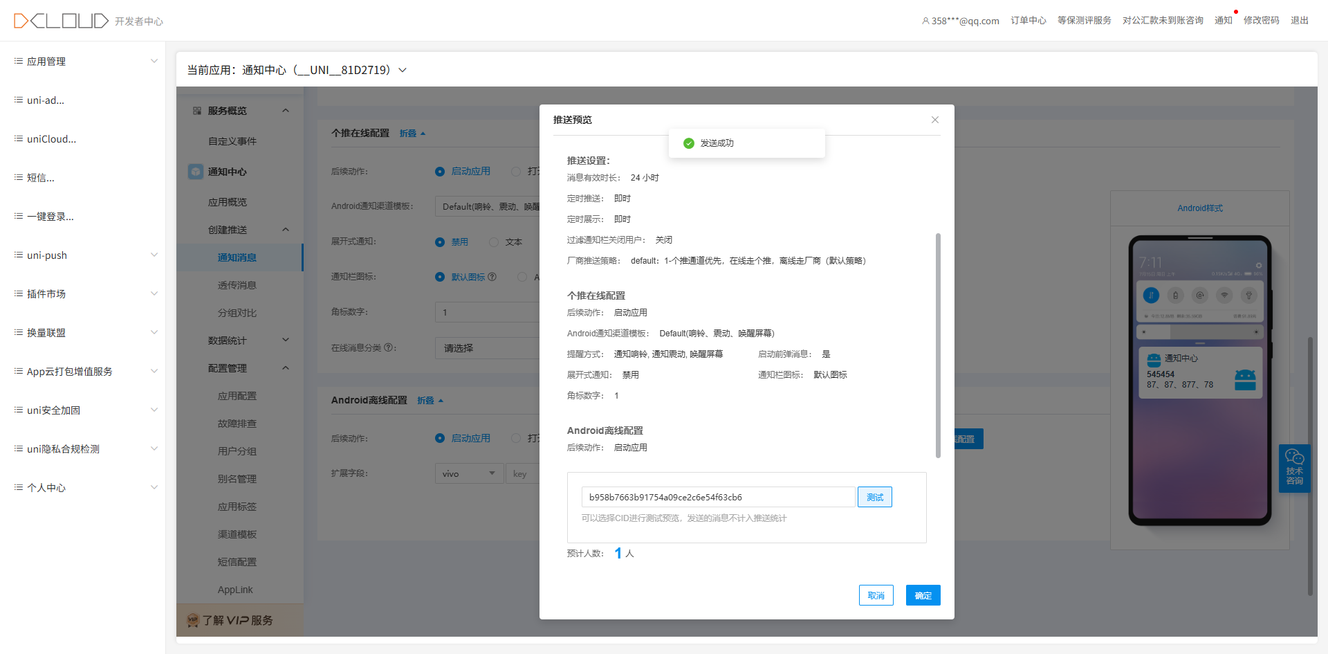
Task: Open 分组对比 menu item
Action: 237,313
